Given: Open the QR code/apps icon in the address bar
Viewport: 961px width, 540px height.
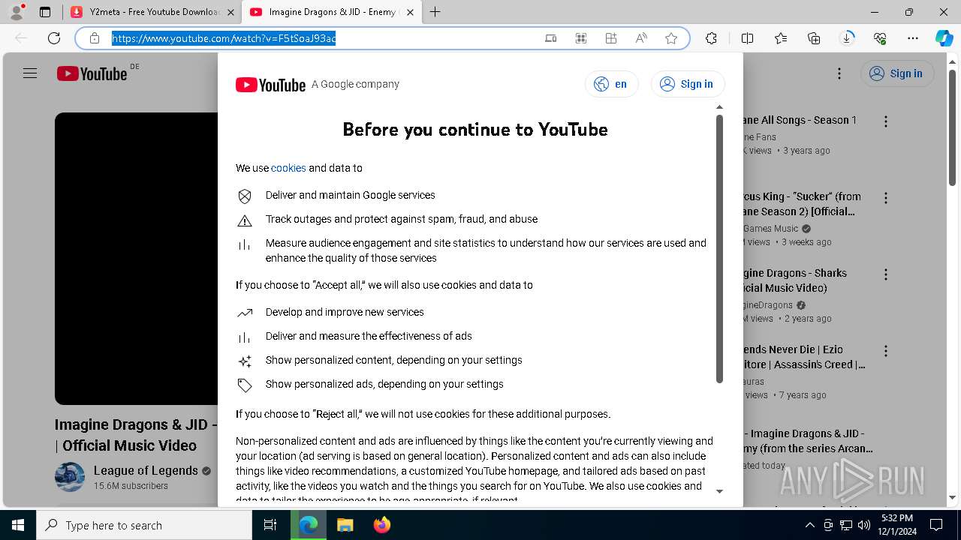Looking at the screenshot, I should (x=580, y=38).
